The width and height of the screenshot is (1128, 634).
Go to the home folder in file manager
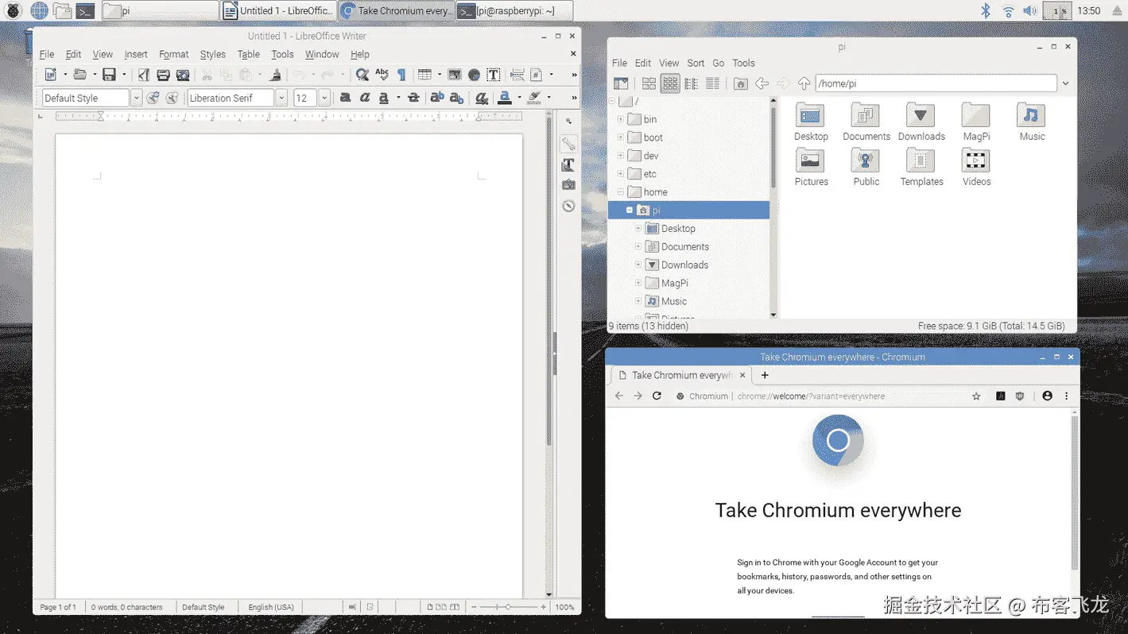point(740,83)
